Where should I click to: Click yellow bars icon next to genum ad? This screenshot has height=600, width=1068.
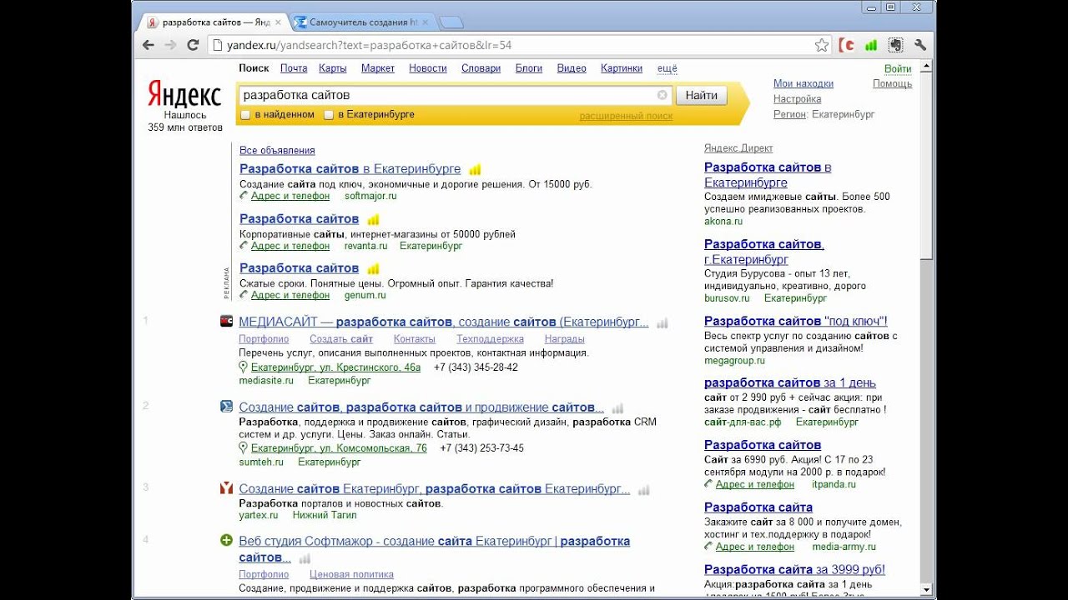click(373, 268)
